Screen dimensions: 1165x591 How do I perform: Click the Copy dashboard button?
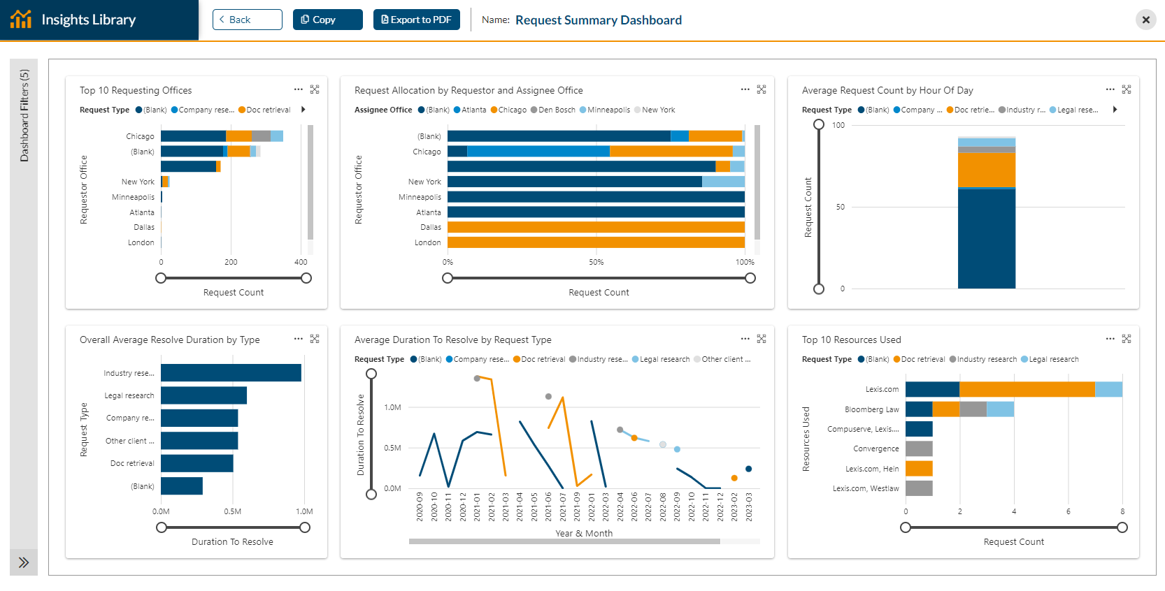tap(328, 20)
